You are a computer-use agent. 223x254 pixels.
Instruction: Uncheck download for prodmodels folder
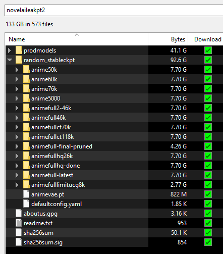coord(208,50)
